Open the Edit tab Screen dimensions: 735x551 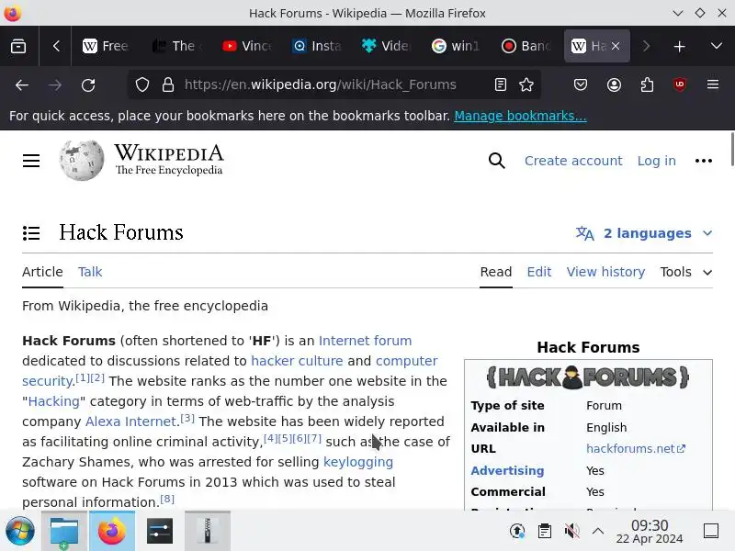pos(539,272)
